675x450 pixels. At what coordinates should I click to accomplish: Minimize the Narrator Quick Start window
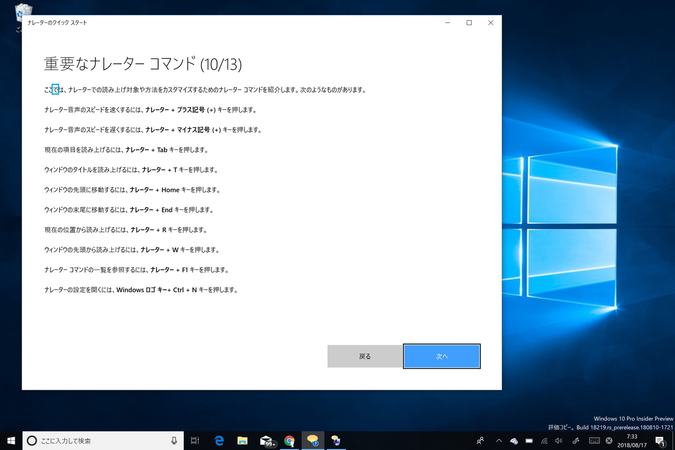[x=448, y=23]
